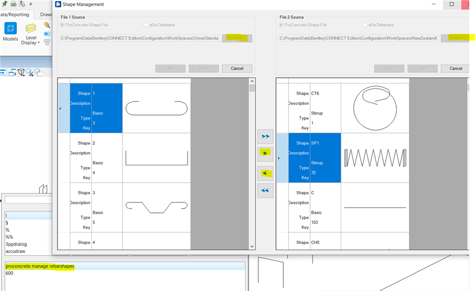Select CT6 circular stirrup thumbnail
The height and width of the screenshot is (291, 475).
375,108
